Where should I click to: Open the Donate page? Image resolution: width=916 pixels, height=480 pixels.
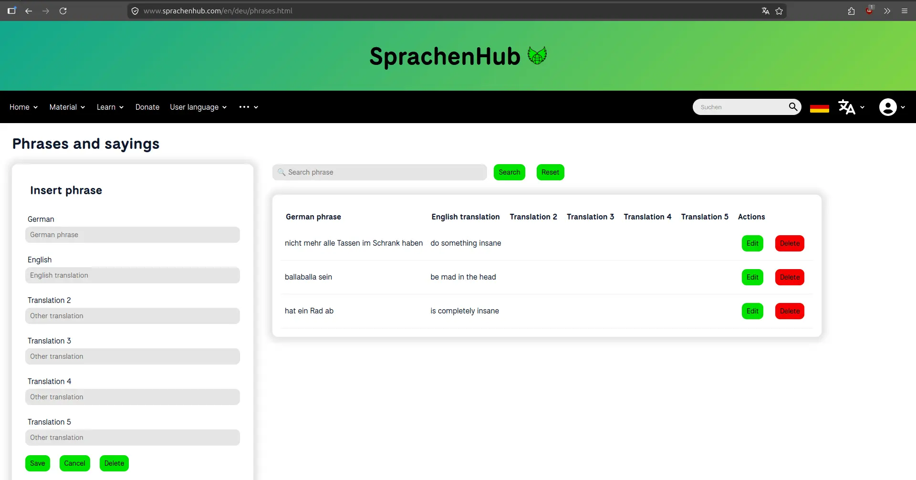pyautogui.click(x=147, y=107)
